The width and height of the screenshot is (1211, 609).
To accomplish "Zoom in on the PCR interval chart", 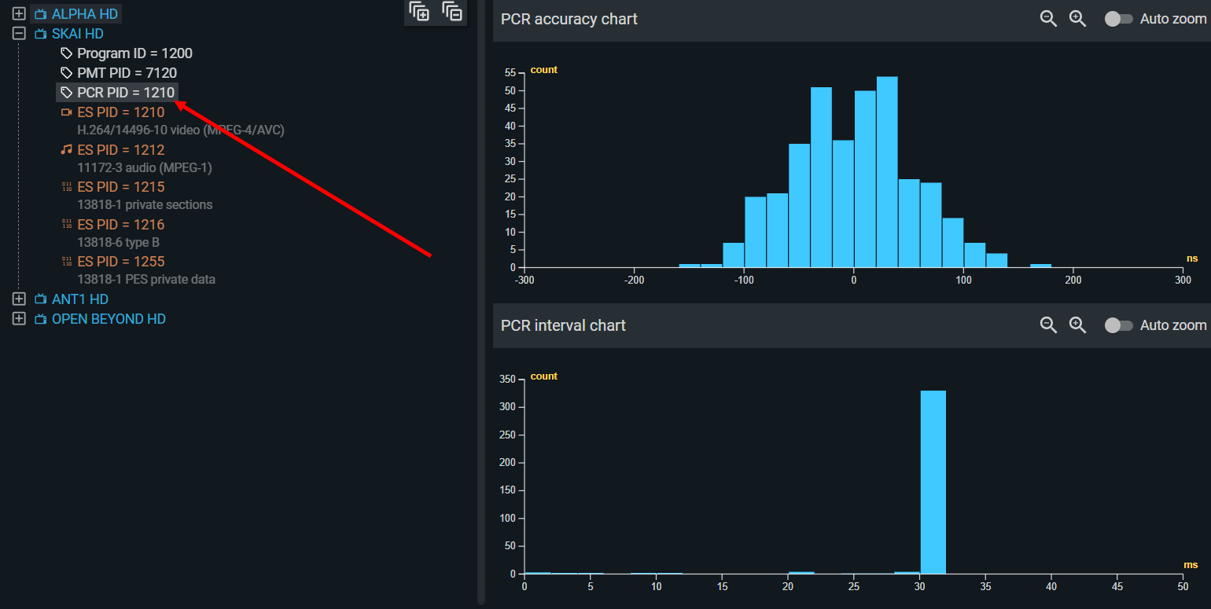I will pos(1077,325).
